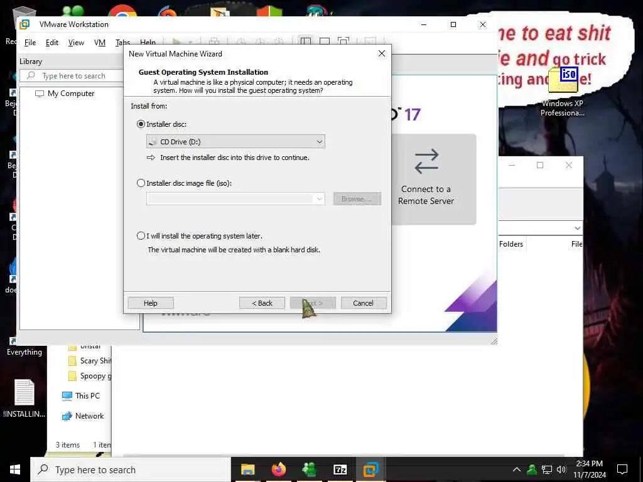The width and height of the screenshot is (643, 482).
Task: Open the !INSTALLIN... text file desktop icon
Action: point(24,398)
